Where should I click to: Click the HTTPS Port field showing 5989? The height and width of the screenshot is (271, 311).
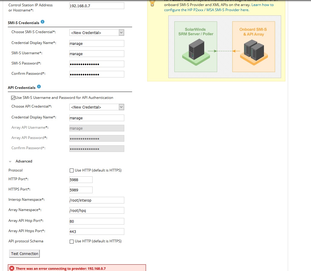(81, 190)
